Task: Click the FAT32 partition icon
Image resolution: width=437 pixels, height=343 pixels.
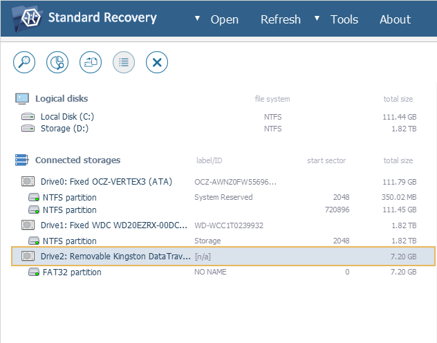Action: pos(34,272)
